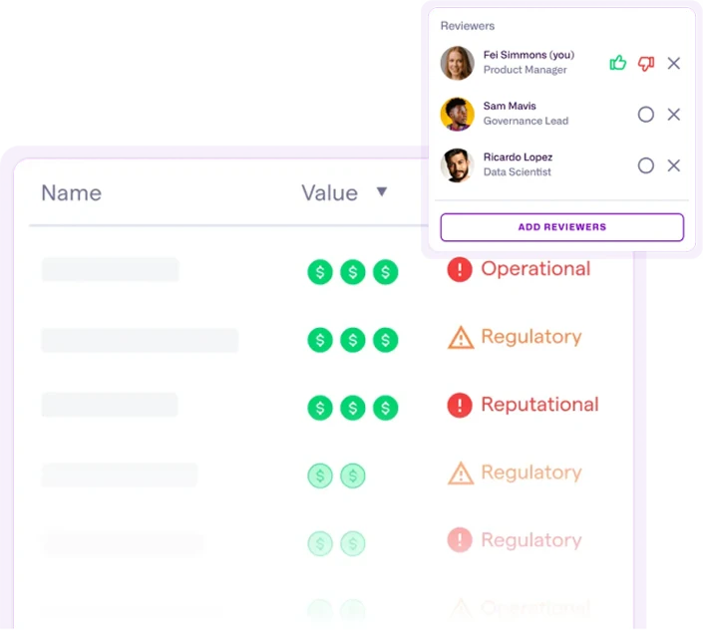Image resolution: width=703 pixels, height=630 pixels.
Task: Open the Reputational risk label
Action: [x=539, y=405]
